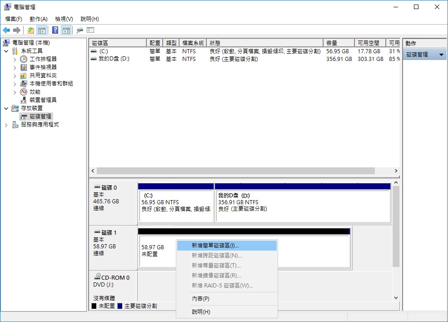This screenshot has width=448, height=322.
Task: Select the 磁碟 0 disk label panel
Action: click(113, 203)
